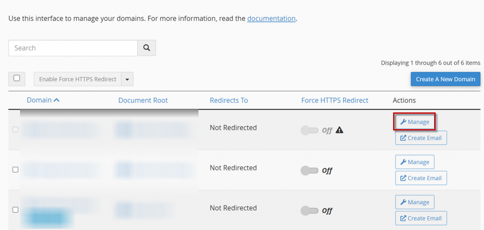484x230 pixels.
Task: Sort by Force HTTPS Redirect column header
Action: [x=334, y=100]
